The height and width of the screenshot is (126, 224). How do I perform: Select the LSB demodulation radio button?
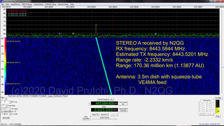click(200, 107)
